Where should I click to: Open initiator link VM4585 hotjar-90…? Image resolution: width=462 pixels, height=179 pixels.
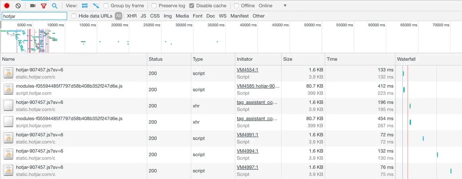tap(258, 86)
